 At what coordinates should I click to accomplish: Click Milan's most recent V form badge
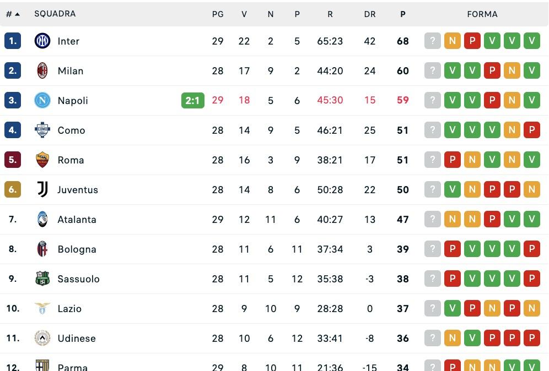[532, 70]
